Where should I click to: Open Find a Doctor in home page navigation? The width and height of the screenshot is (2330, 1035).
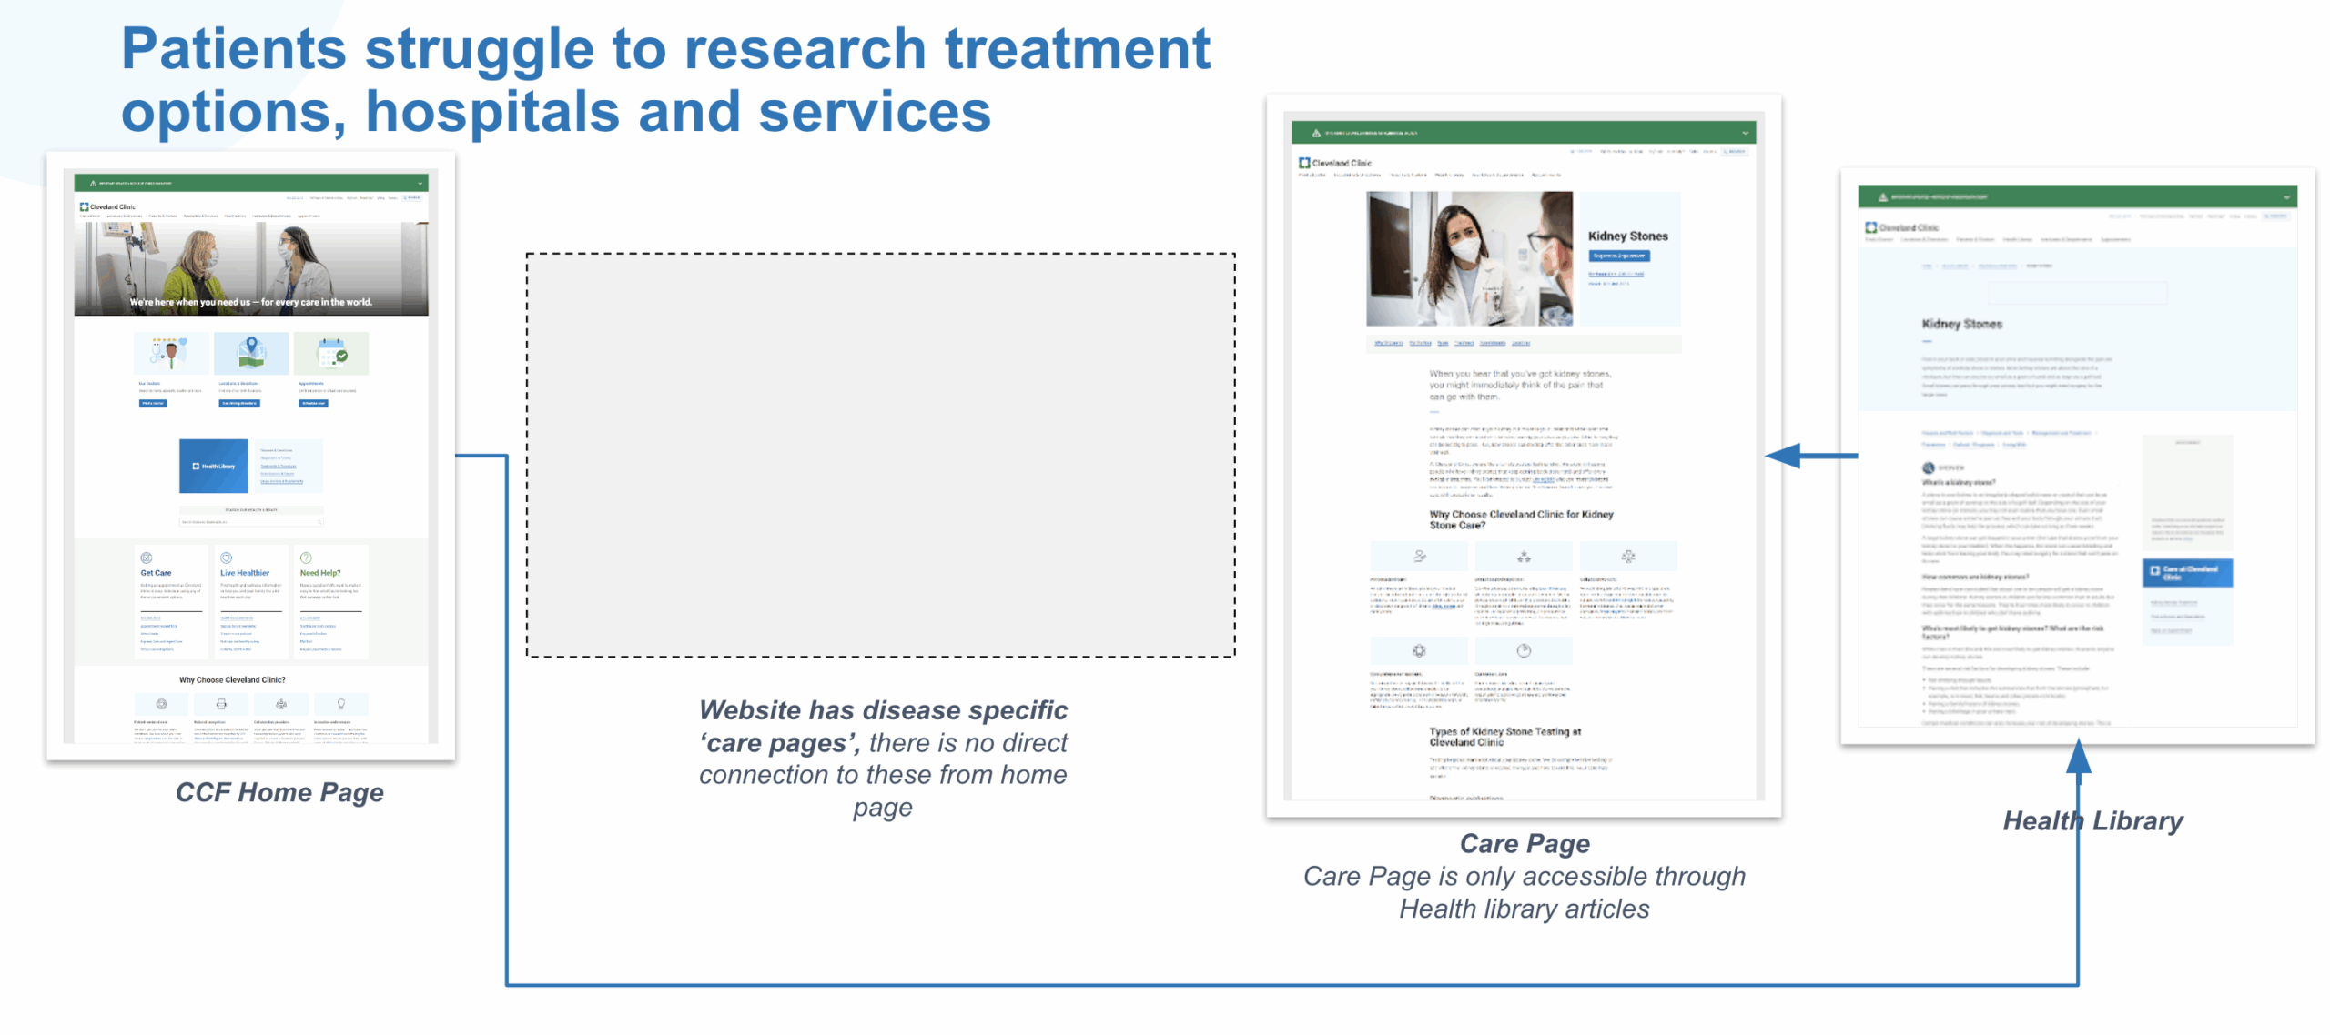click(90, 216)
